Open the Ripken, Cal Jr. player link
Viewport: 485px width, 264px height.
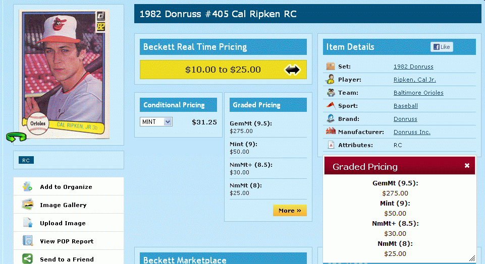[415, 80]
